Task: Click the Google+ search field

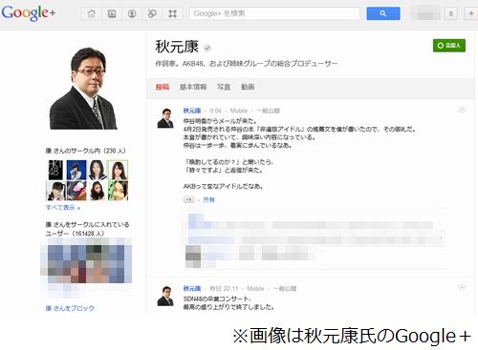Action: [274, 13]
